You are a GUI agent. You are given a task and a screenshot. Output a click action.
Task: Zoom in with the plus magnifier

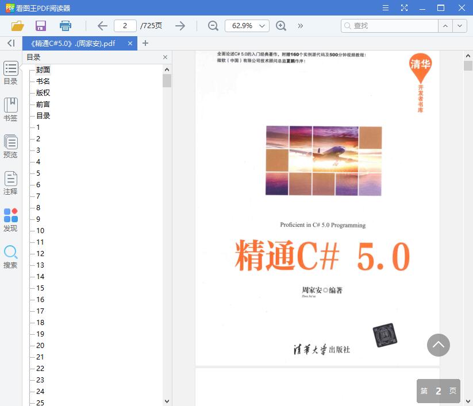click(281, 26)
